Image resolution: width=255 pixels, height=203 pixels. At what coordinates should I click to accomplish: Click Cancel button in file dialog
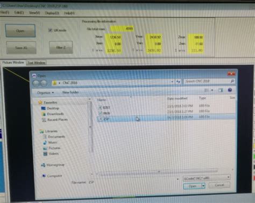219,185
